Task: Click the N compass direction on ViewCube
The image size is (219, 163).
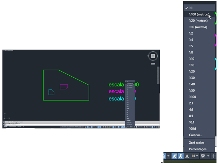Action: (x=153, y=51)
